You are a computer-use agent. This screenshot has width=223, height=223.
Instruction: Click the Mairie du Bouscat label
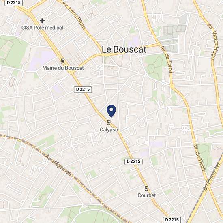click(x=63, y=68)
